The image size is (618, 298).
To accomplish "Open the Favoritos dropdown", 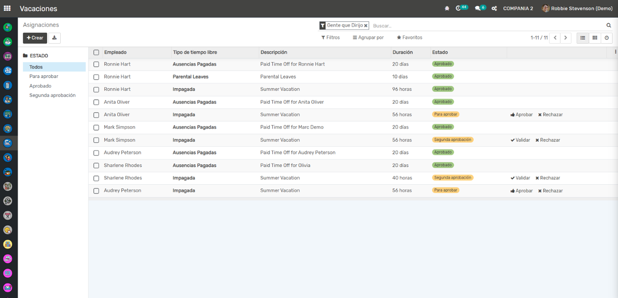I will click(410, 37).
